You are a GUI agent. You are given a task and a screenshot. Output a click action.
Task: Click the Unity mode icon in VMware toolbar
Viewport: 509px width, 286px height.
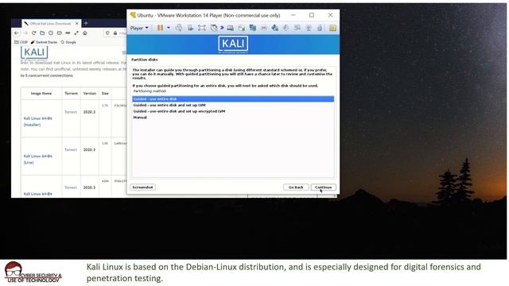click(214, 28)
